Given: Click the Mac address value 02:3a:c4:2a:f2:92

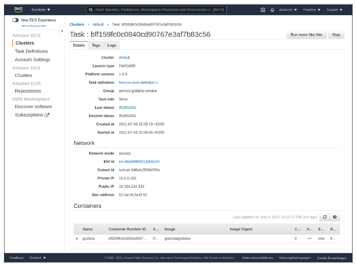Looking at the screenshot, I should 133,195.
